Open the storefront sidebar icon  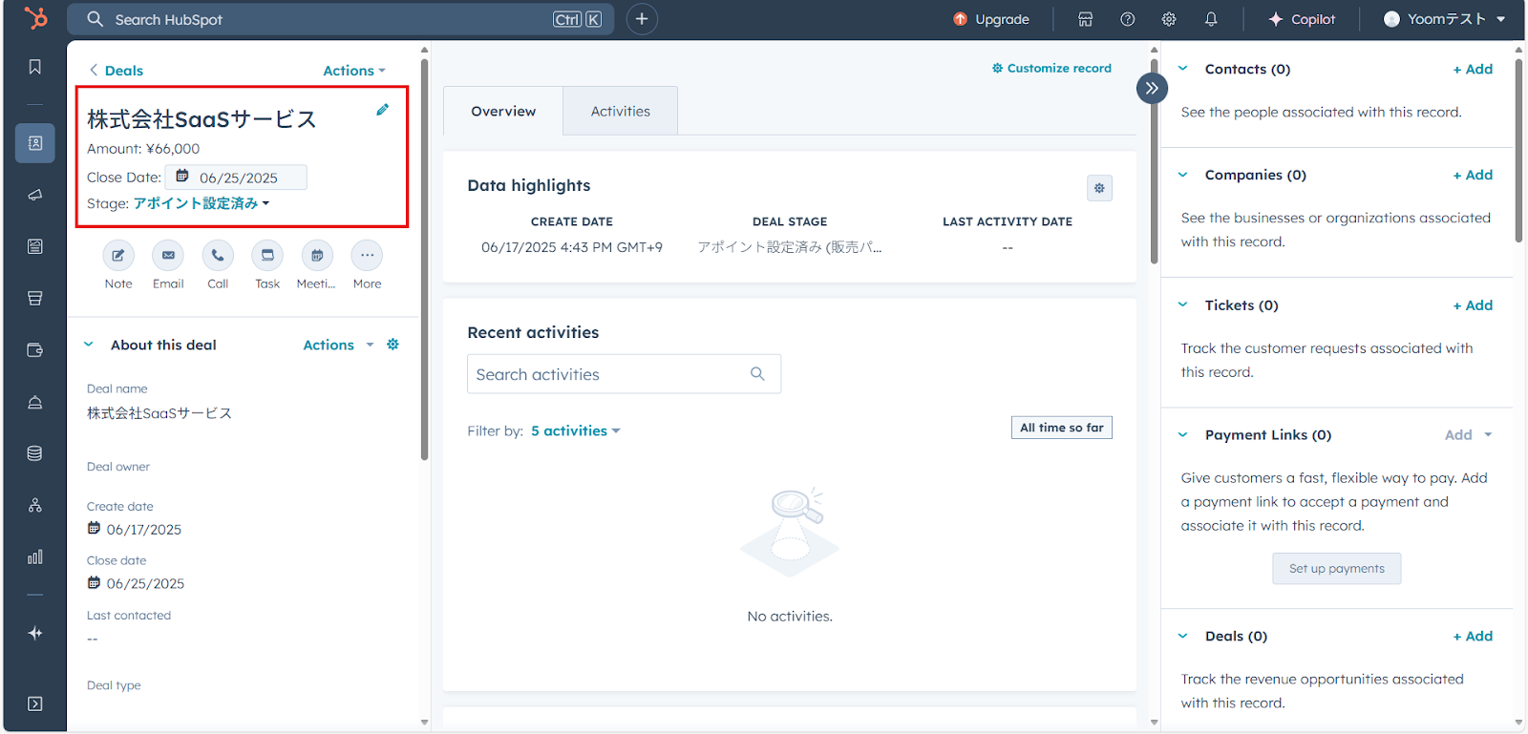click(x=35, y=298)
